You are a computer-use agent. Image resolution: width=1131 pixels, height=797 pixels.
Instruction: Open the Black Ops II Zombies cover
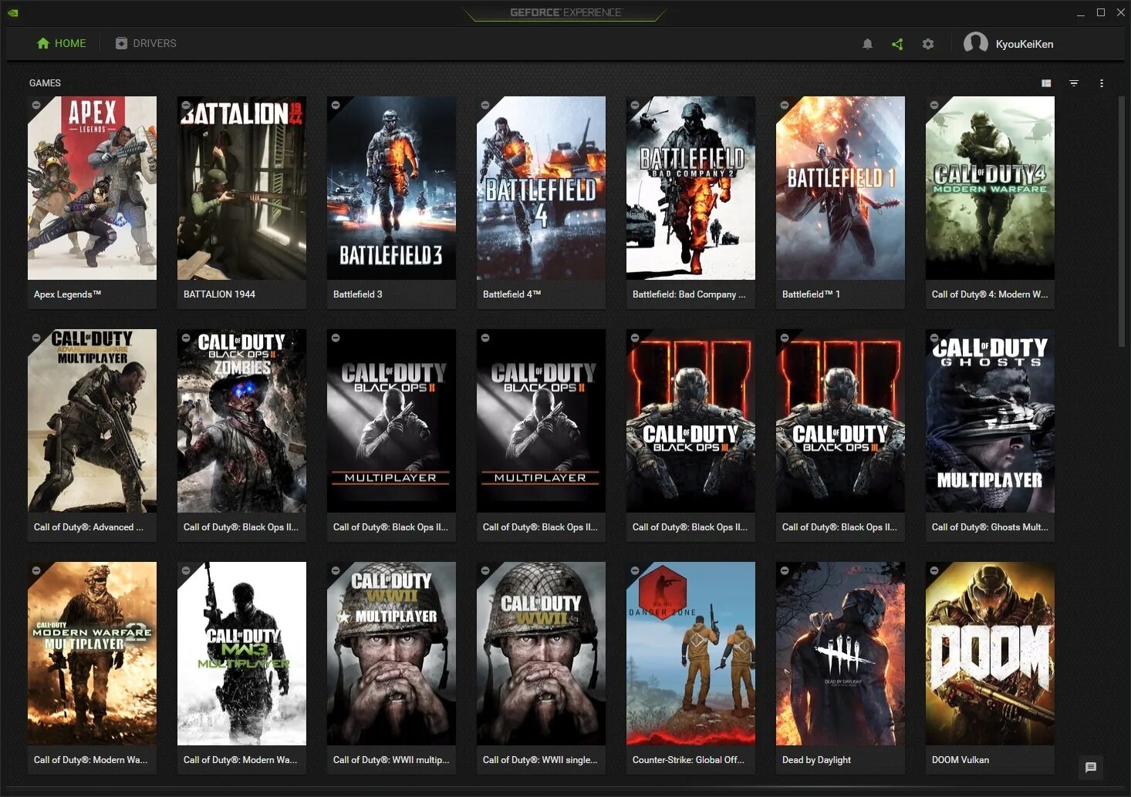[241, 421]
